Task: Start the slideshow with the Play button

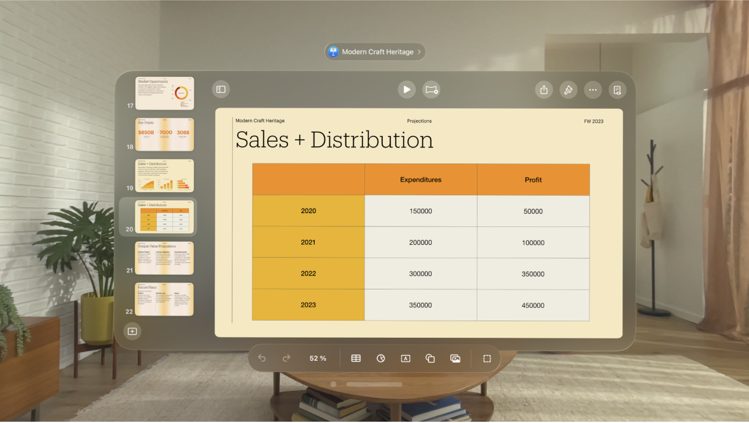Action: 406,89
